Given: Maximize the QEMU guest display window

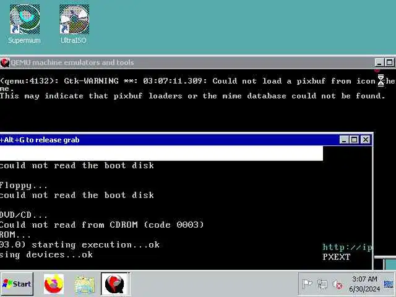Looking at the screenshot, I should [x=355, y=140].
